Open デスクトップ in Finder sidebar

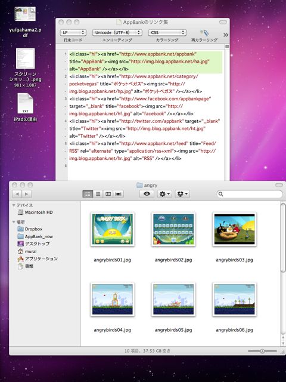click(33, 244)
